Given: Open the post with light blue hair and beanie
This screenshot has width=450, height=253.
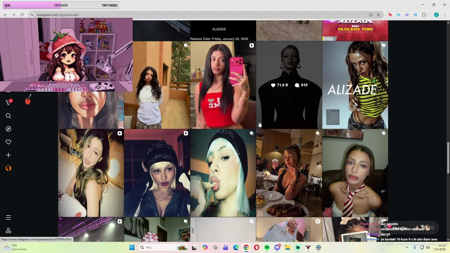Looking at the screenshot, I should (x=223, y=173).
